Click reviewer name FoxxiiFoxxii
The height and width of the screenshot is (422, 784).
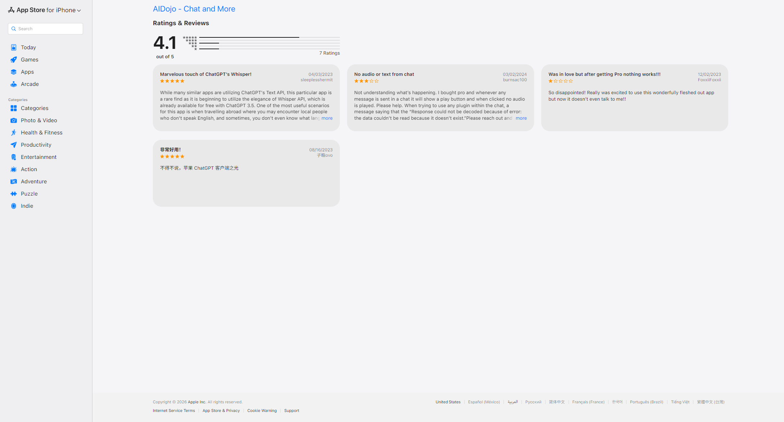(x=710, y=80)
